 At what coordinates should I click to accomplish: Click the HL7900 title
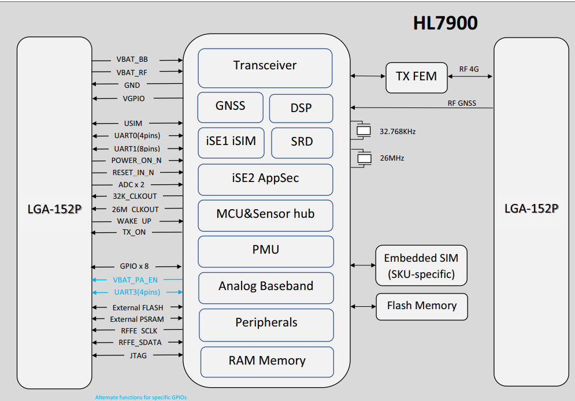[445, 23]
